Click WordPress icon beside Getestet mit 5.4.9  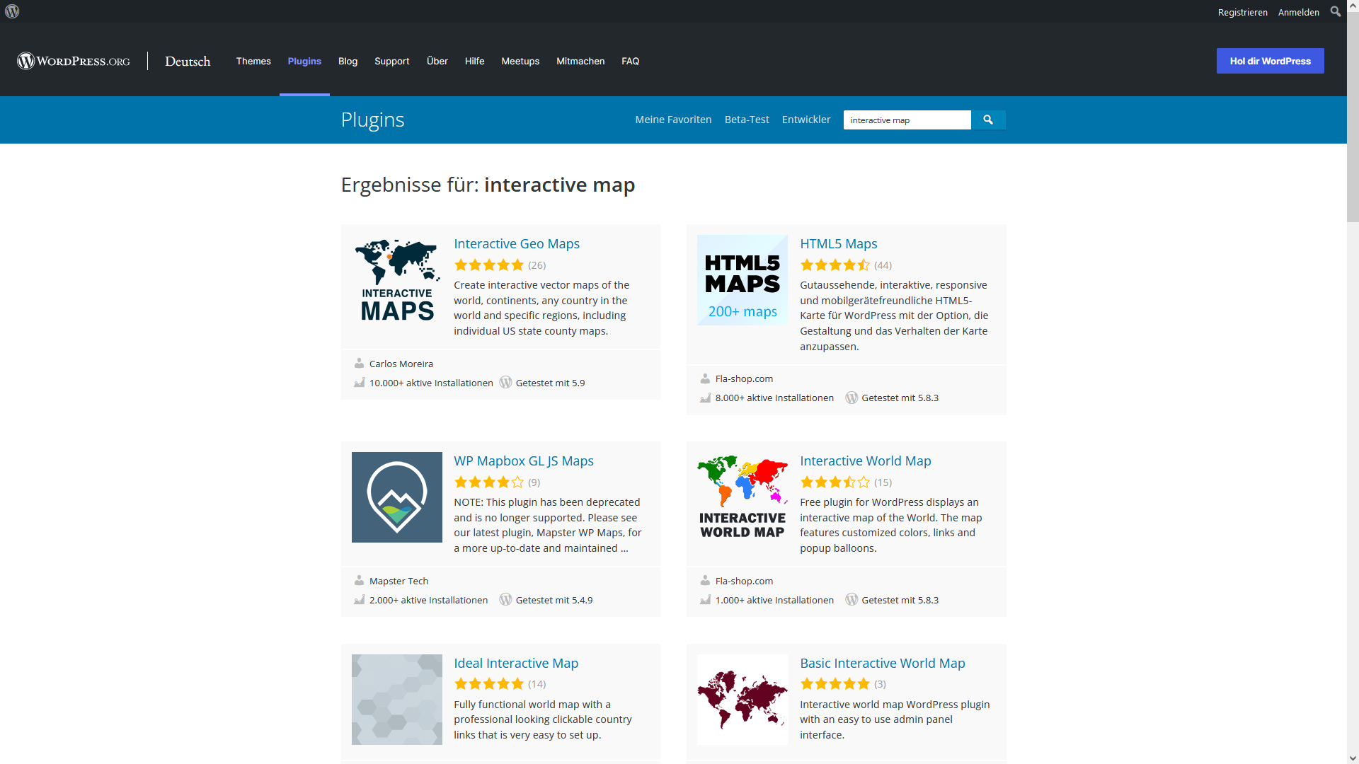click(x=505, y=599)
